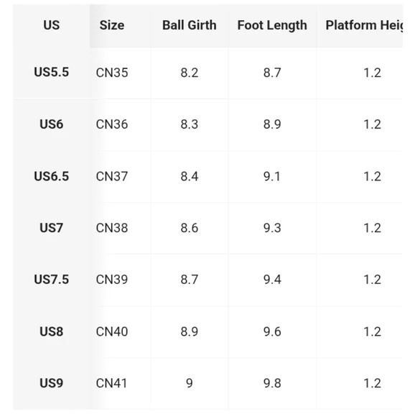
Task: Click the Foot Length column header
Action: 272,26
